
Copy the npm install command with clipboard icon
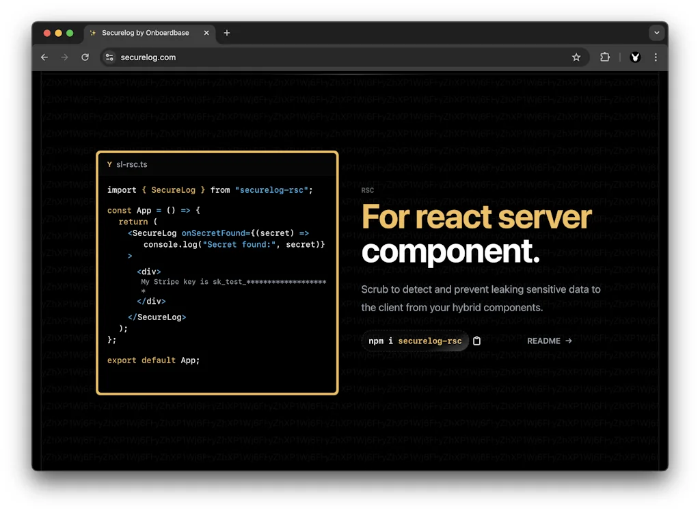(x=477, y=341)
